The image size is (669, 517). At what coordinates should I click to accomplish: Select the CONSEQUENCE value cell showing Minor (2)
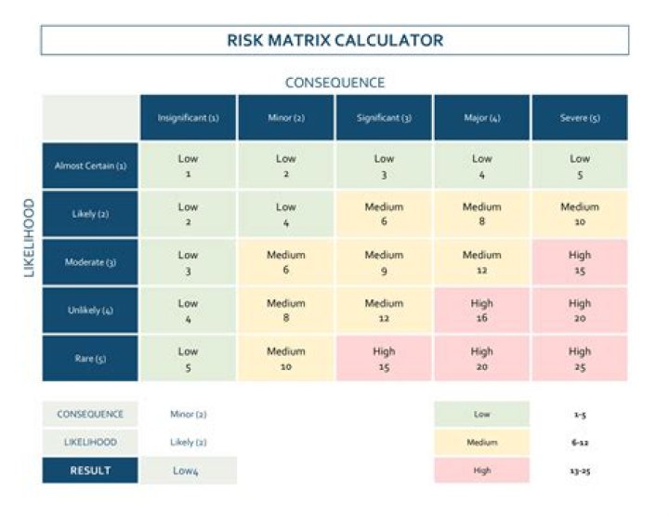189,414
